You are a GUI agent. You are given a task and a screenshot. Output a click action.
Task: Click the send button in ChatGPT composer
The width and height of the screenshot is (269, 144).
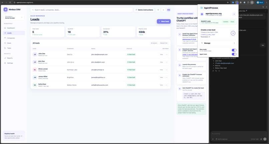click(265, 139)
